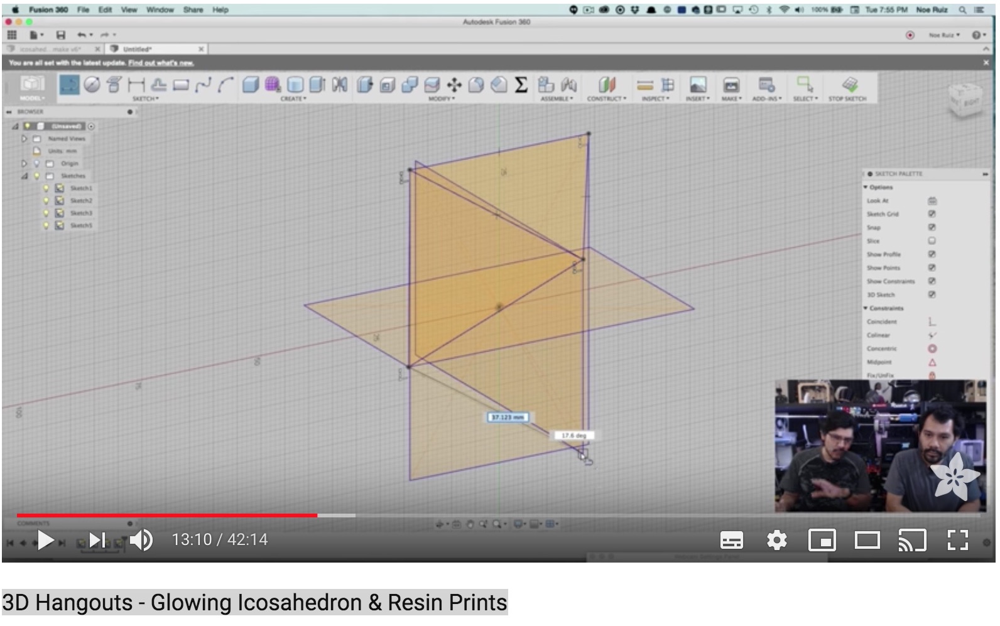Image resolution: width=1000 pixels, height=626 pixels.
Task: Toggle the Snap checkbox
Action: [932, 227]
